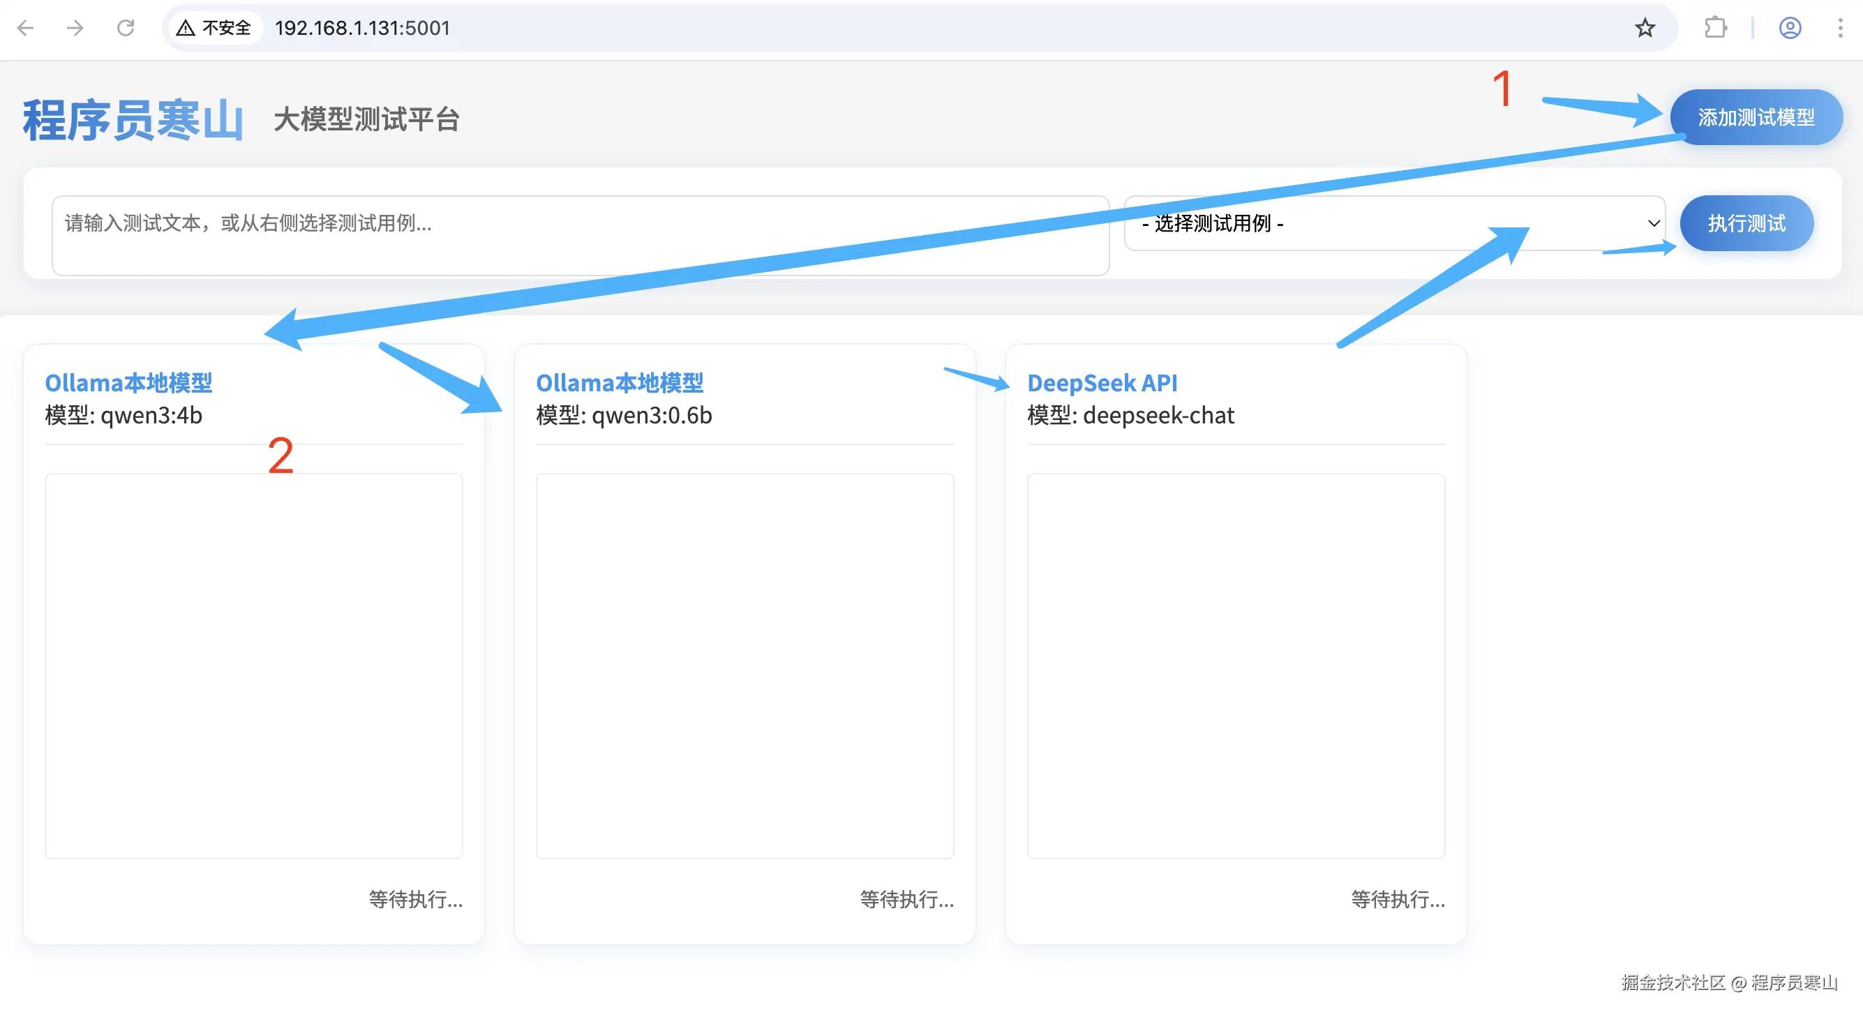1863x1017 pixels.
Task: Open the browser profile avatar icon
Action: [x=1789, y=28]
